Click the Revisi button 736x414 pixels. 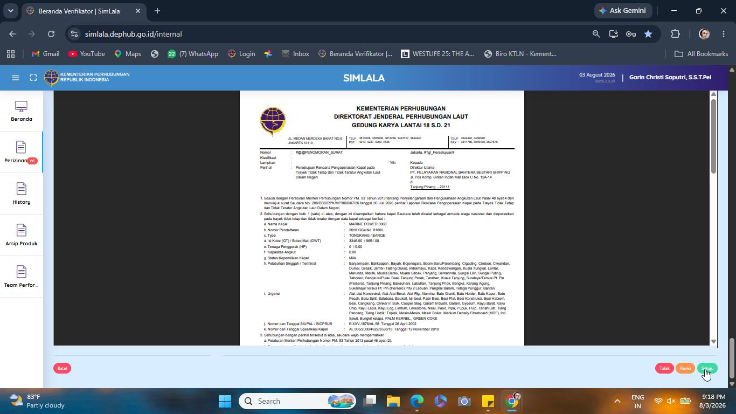685,368
